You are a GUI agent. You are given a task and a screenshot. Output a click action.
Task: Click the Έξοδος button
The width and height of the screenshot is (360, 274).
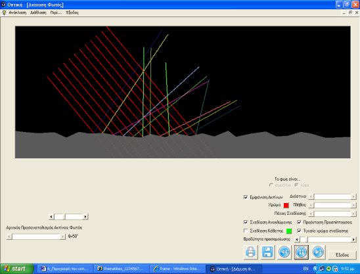pos(342,255)
